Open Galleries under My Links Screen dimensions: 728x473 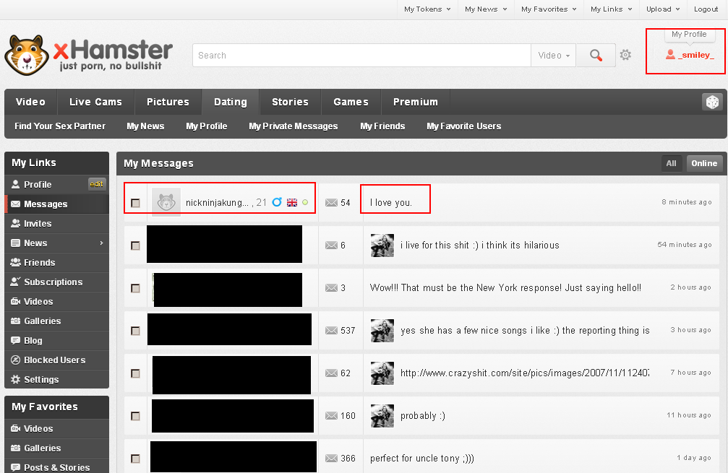(56, 321)
